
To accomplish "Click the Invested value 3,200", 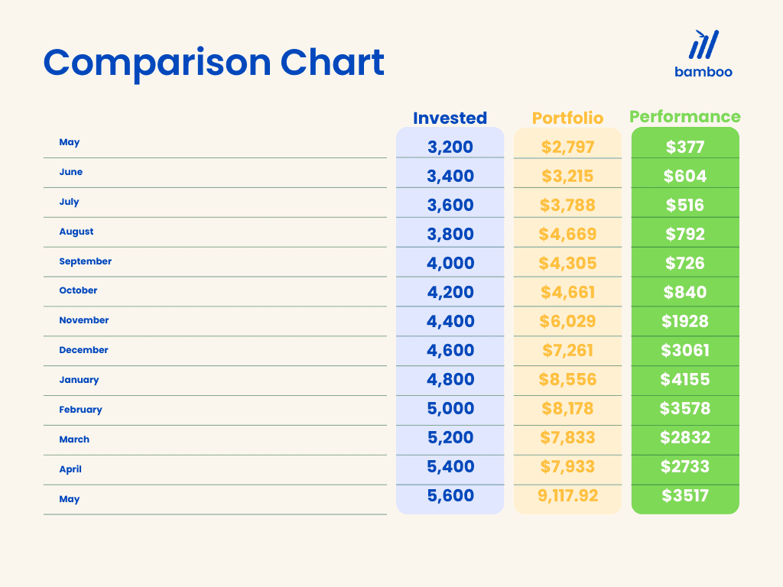I will coord(450,147).
